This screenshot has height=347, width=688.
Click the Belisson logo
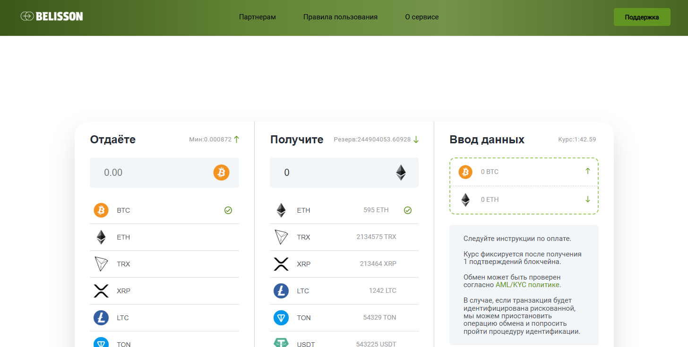pos(52,17)
